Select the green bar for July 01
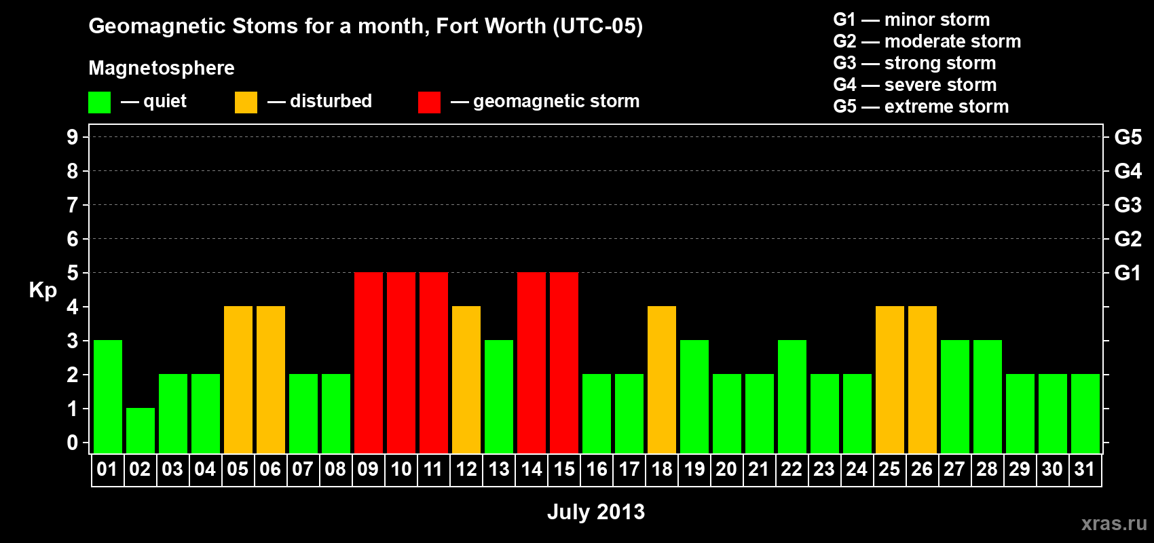The height and width of the screenshot is (543, 1154). 108,396
